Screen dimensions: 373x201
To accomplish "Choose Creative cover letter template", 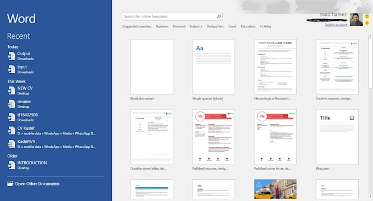I will coord(152,137).
